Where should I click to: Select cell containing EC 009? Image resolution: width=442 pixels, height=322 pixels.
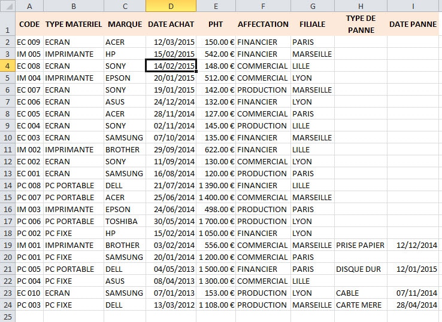[x=29, y=42]
